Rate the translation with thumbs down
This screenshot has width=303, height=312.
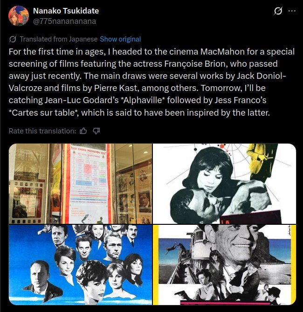coord(96,131)
